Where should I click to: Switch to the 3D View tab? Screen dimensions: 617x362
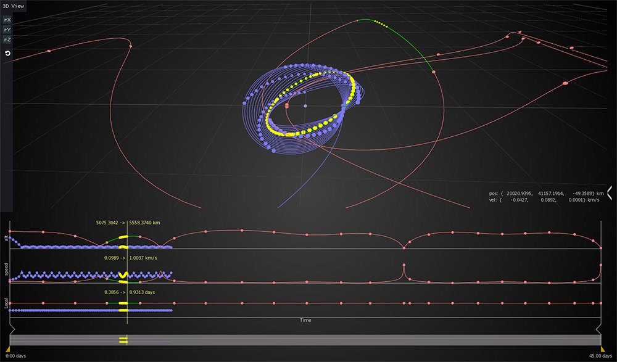click(13, 6)
